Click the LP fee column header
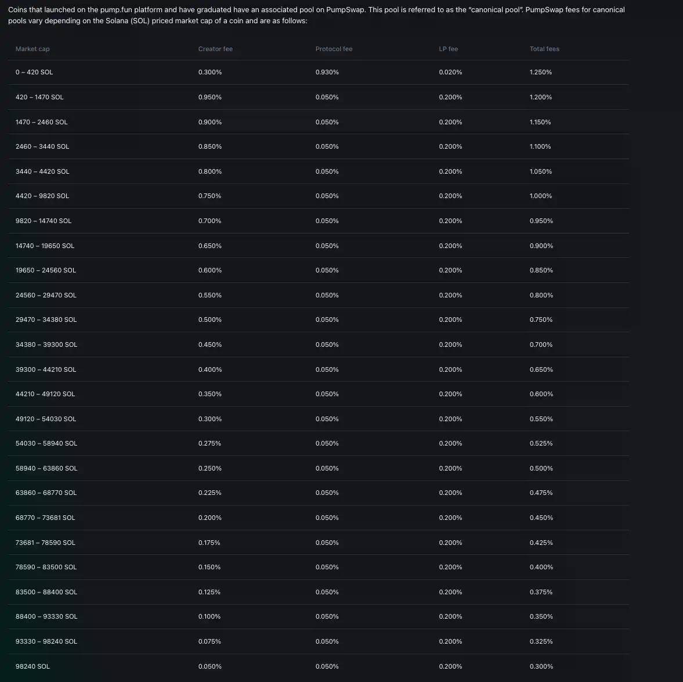This screenshot has width=683, height=682. (448, 49)
